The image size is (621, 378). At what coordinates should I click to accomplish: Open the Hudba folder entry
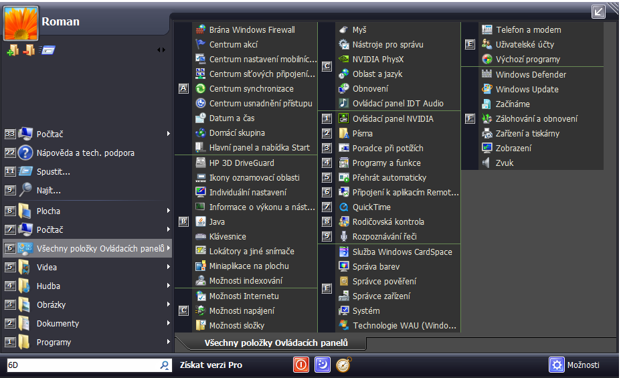pyautogui.click(x=87, y=286)
